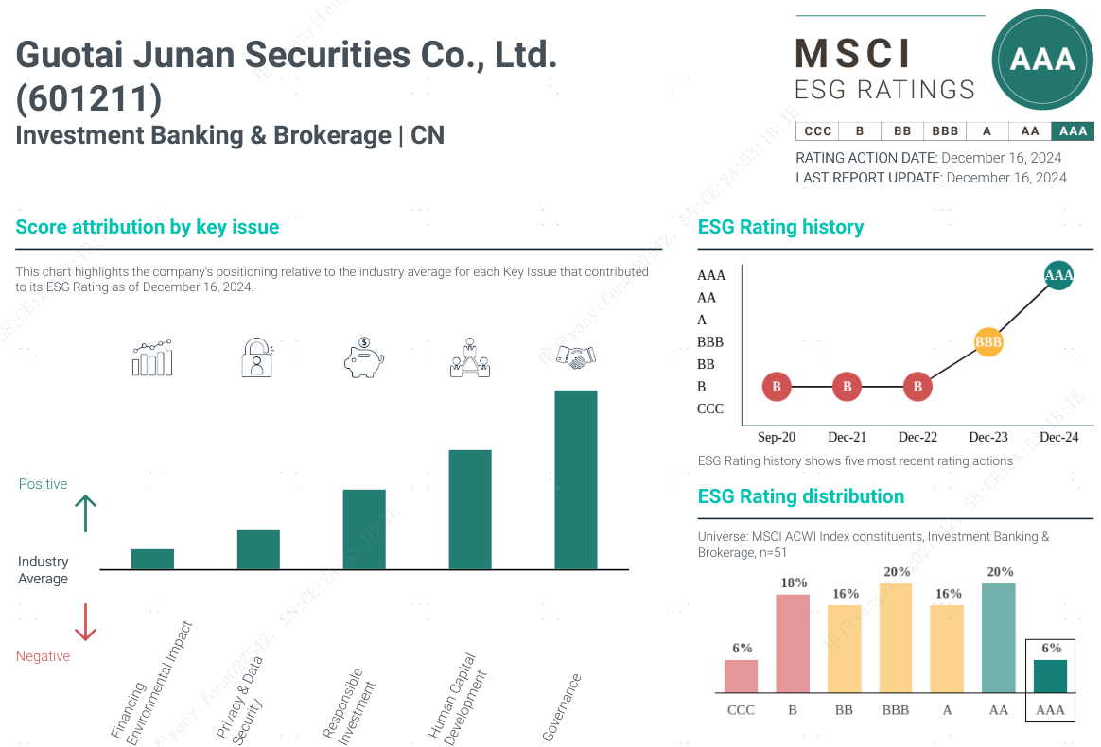Image resolution: width=1101 pixels, height=747 pixels.
Task: Click the red downward Negative arrow
Action: point(85,622)
